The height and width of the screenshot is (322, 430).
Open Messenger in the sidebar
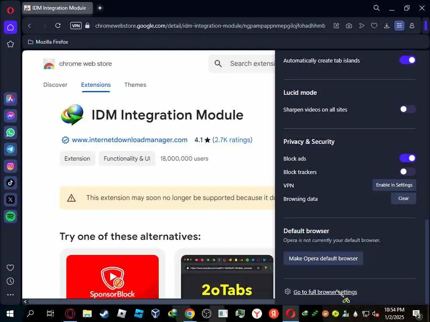pos(10,116)
